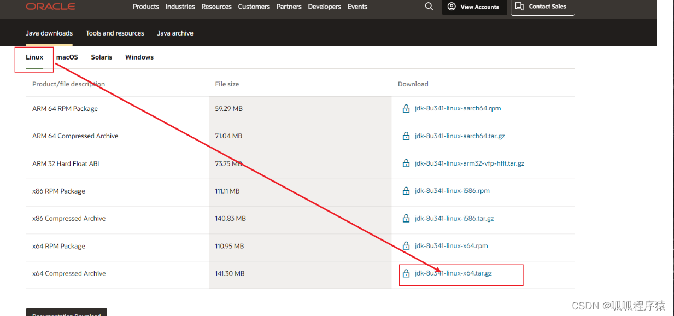Click the Product/file description column header
The image size is (674, 316).
pos(68,84)
